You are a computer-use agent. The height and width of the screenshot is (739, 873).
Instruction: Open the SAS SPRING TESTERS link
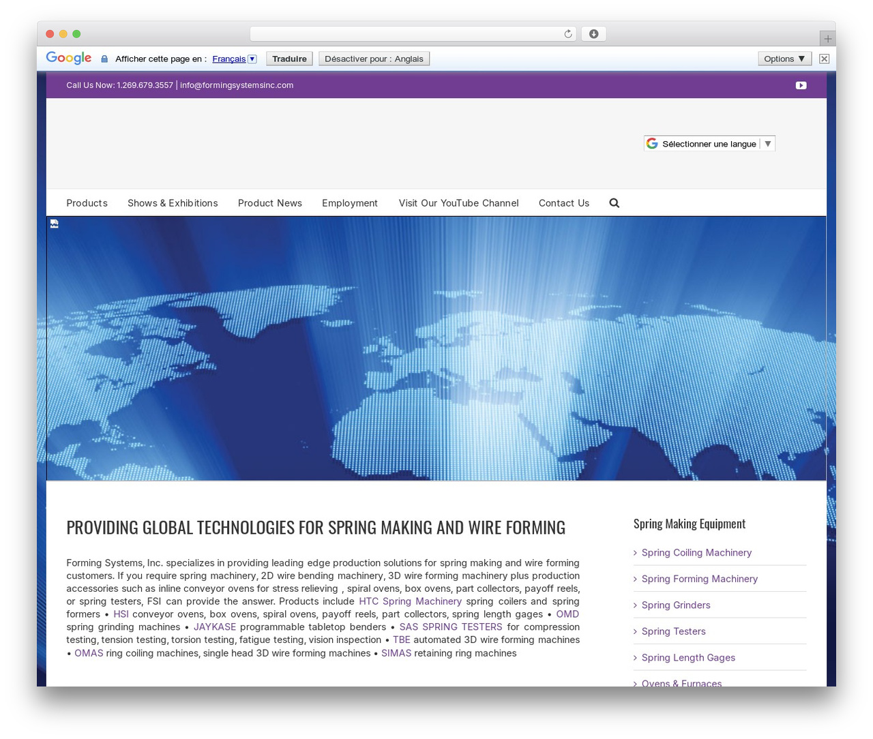451,627
